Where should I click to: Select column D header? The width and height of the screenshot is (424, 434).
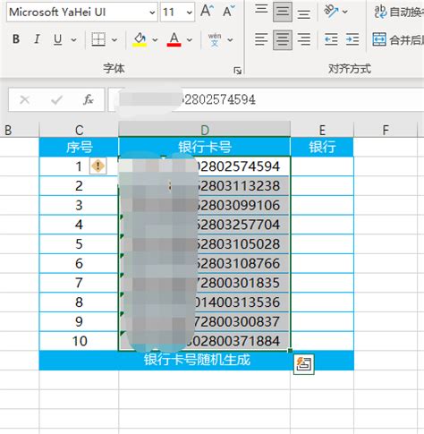[204, 130]
